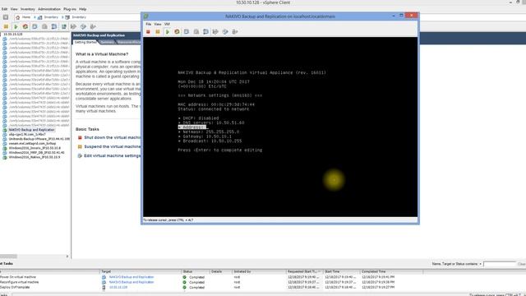This screenshot has width=526, height=296.
Task: Click Edit virtual machine settings link
Action: tap(113, 155)
